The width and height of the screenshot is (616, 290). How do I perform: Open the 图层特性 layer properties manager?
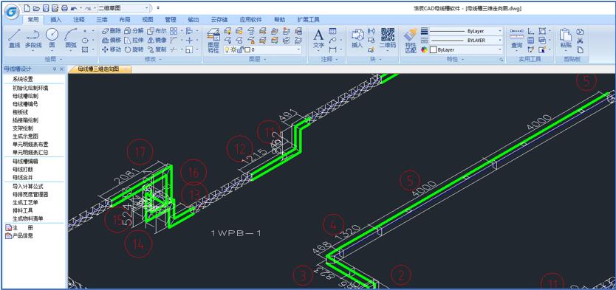[213, 41]
